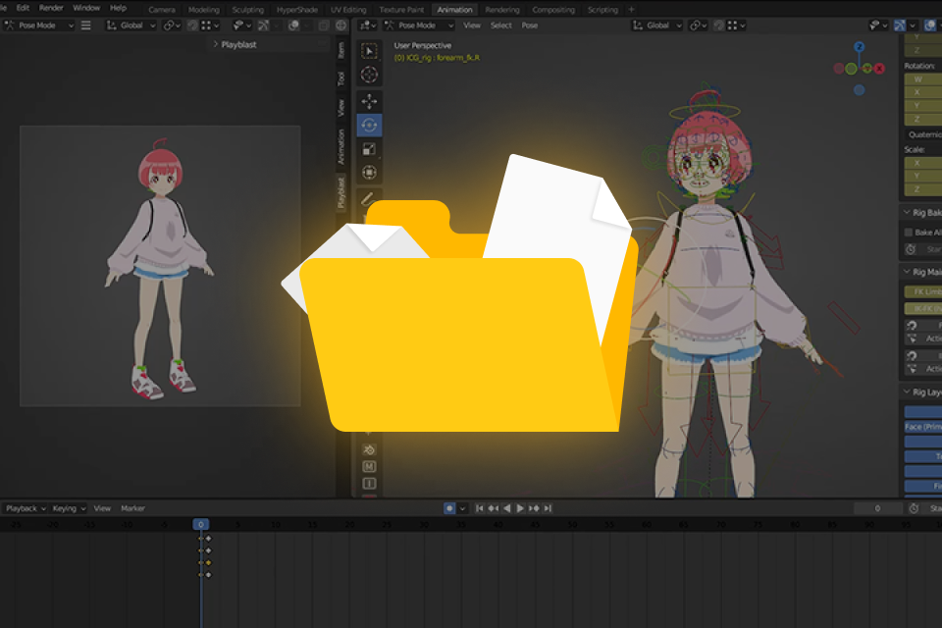
Task: Select the Move tool in viewport toolbar
Action: pyautogui.click(x=369, y=101)
